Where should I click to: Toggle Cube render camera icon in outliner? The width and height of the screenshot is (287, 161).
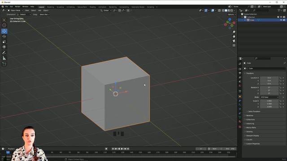[284, 20]
